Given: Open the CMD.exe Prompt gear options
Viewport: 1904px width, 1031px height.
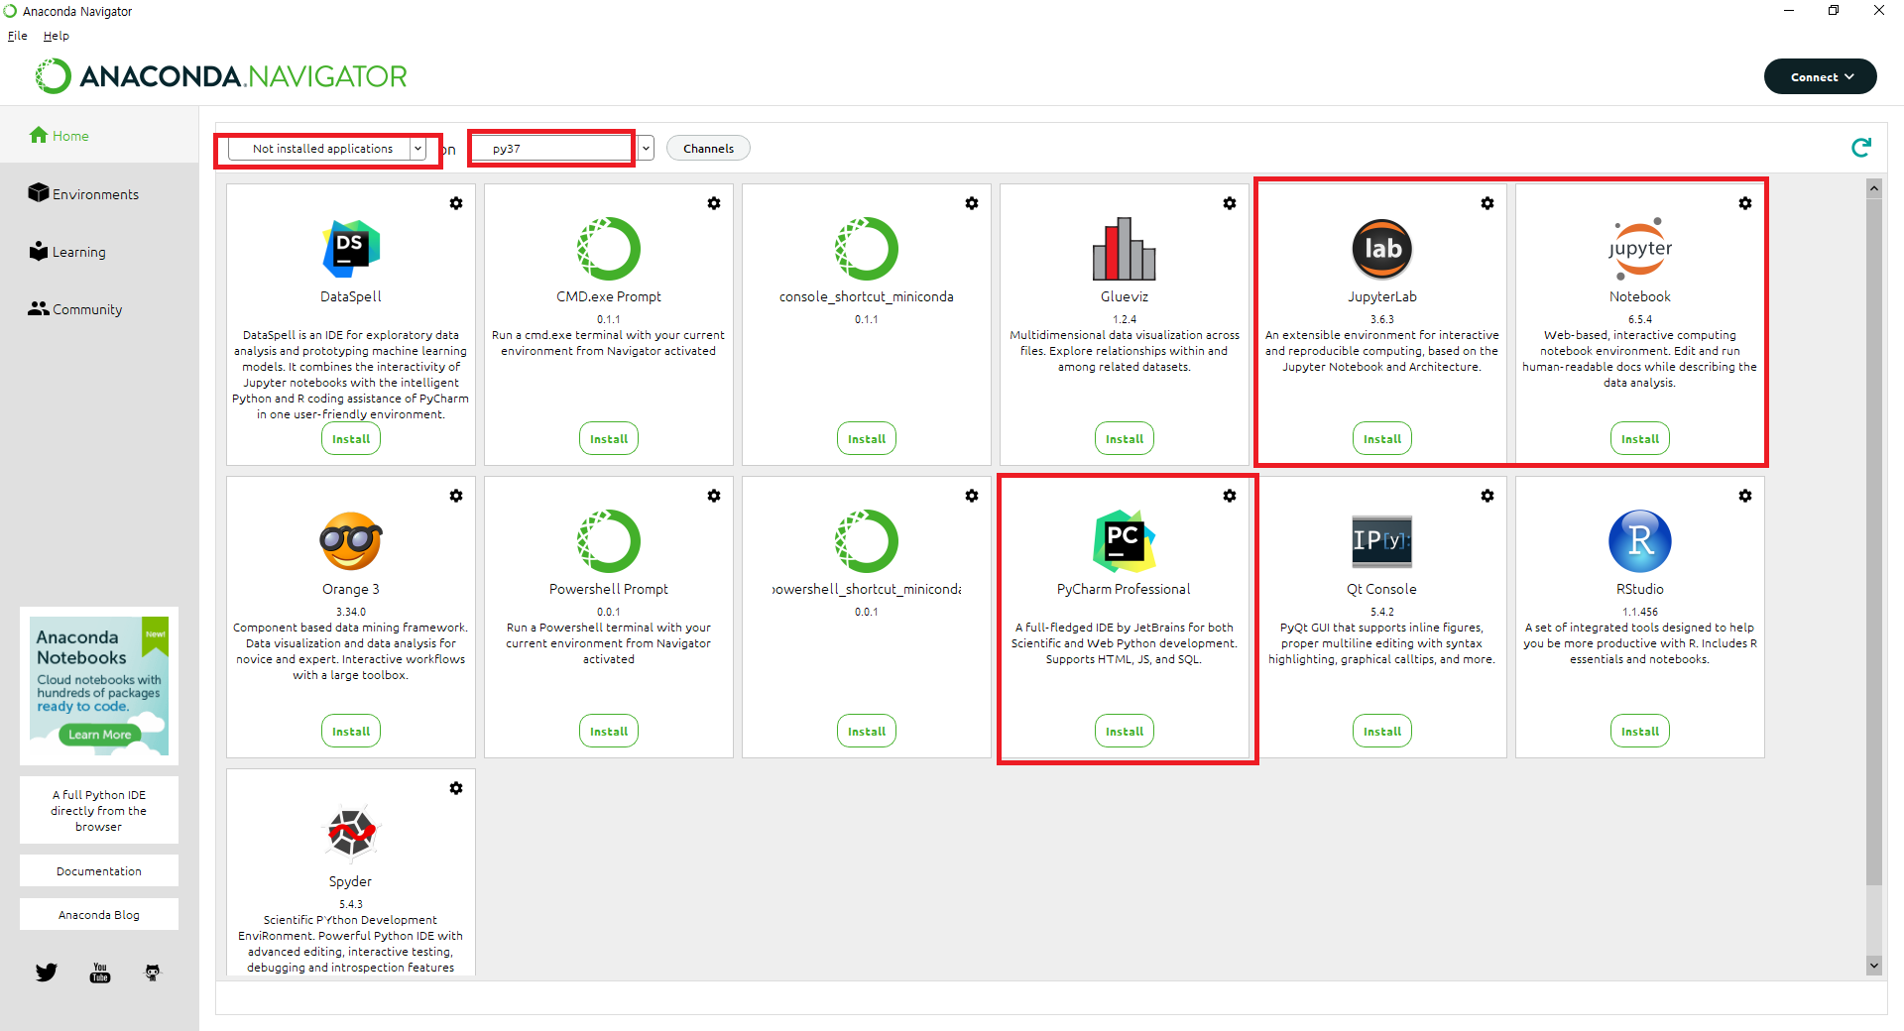Looking at the screenshot, I should [x=714, y=203].
